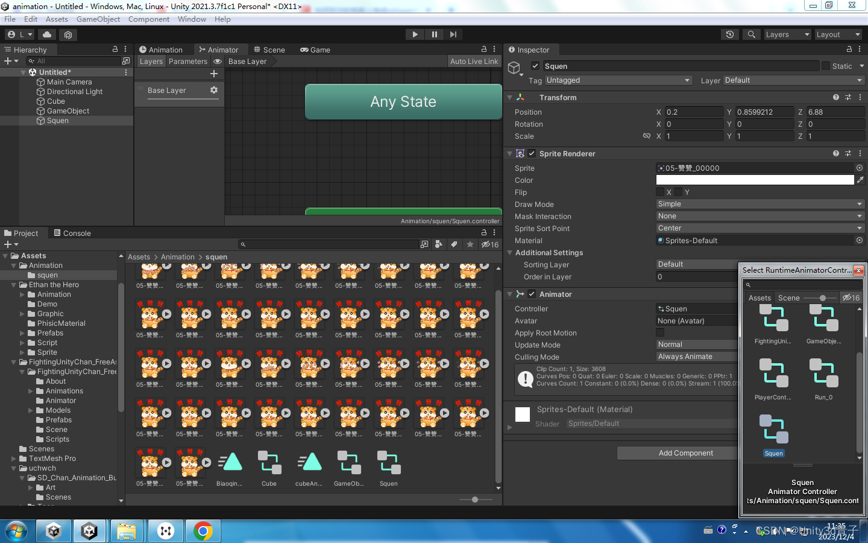The height and width of the screenshot is (543, 868).
Task: Open Scene tab in controller picker
Action: [x=788, y=297]
